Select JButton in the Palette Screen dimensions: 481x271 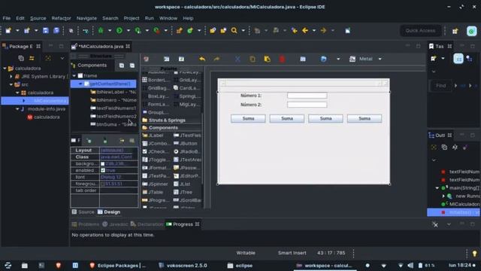pyautogui.click(x=186, y=144)
